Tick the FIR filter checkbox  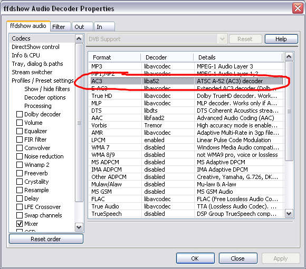click(20, 140)
